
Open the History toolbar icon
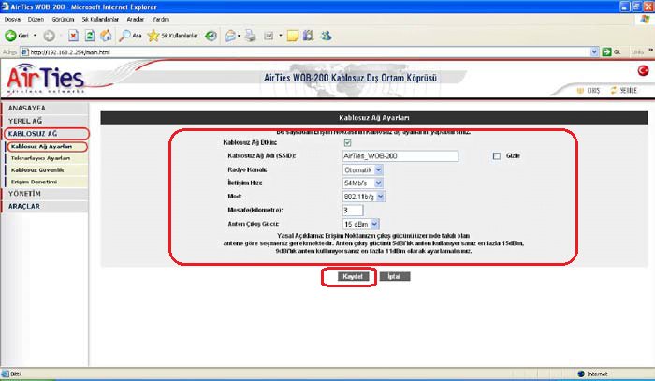211,36
